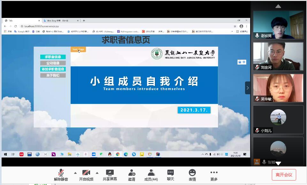307x185 pixels.
Task: Click the orange Next Page button
Action: click(x=78, y=50)
